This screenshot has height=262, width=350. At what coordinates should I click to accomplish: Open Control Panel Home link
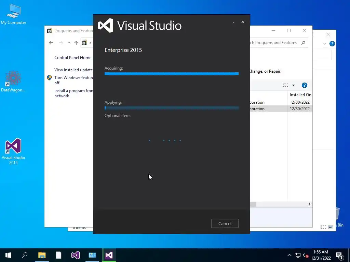(73, 57)
